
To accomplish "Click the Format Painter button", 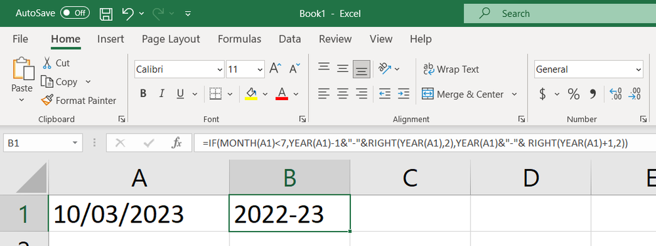I will pyautogui.click(x=78, y=101).
